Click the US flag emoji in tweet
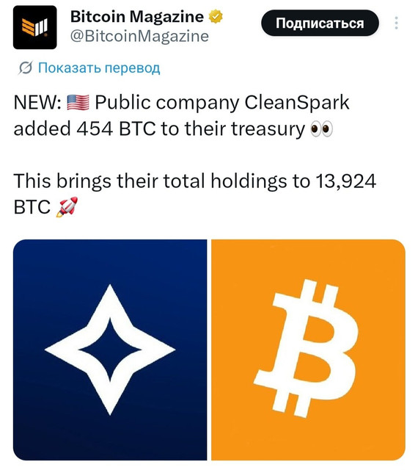 pyautogui.click(x=78, y=103)
